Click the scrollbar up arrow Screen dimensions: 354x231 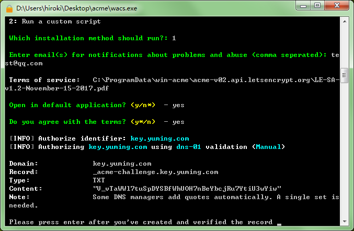pyautogui.click(x=345, y=21)
